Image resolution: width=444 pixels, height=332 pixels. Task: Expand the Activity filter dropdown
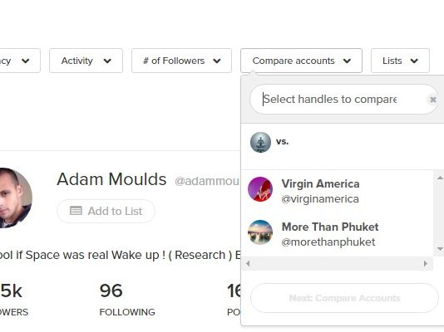click(x=86, y=61)
